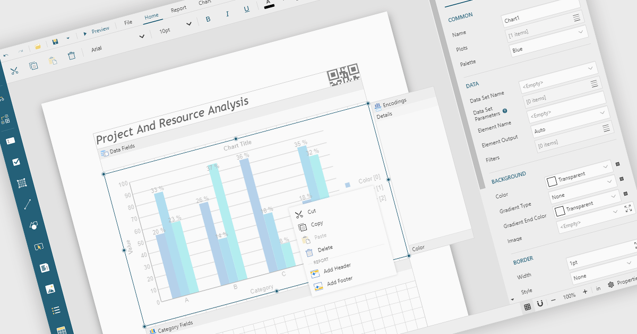The image size is (637, 334).
Task: Click the toolbar Delete trash icon
Action: point(72,55)
